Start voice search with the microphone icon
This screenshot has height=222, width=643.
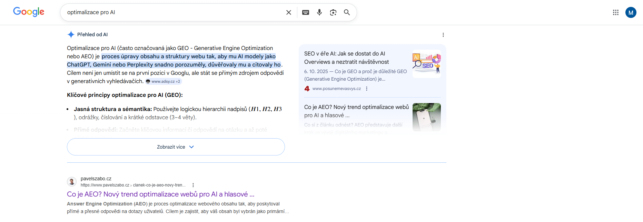point(319,12)
